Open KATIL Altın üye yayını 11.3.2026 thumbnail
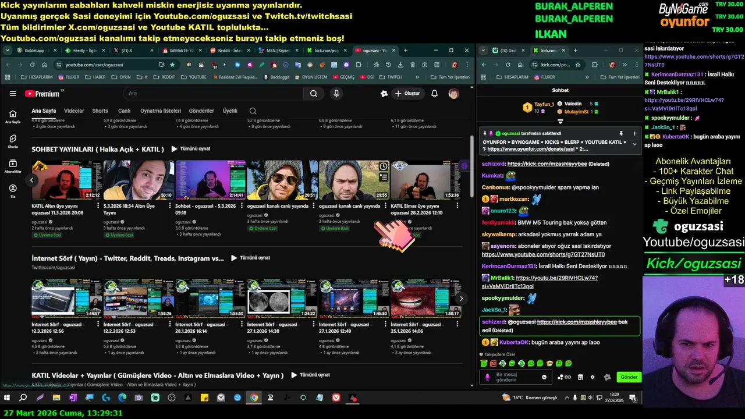 66,180
